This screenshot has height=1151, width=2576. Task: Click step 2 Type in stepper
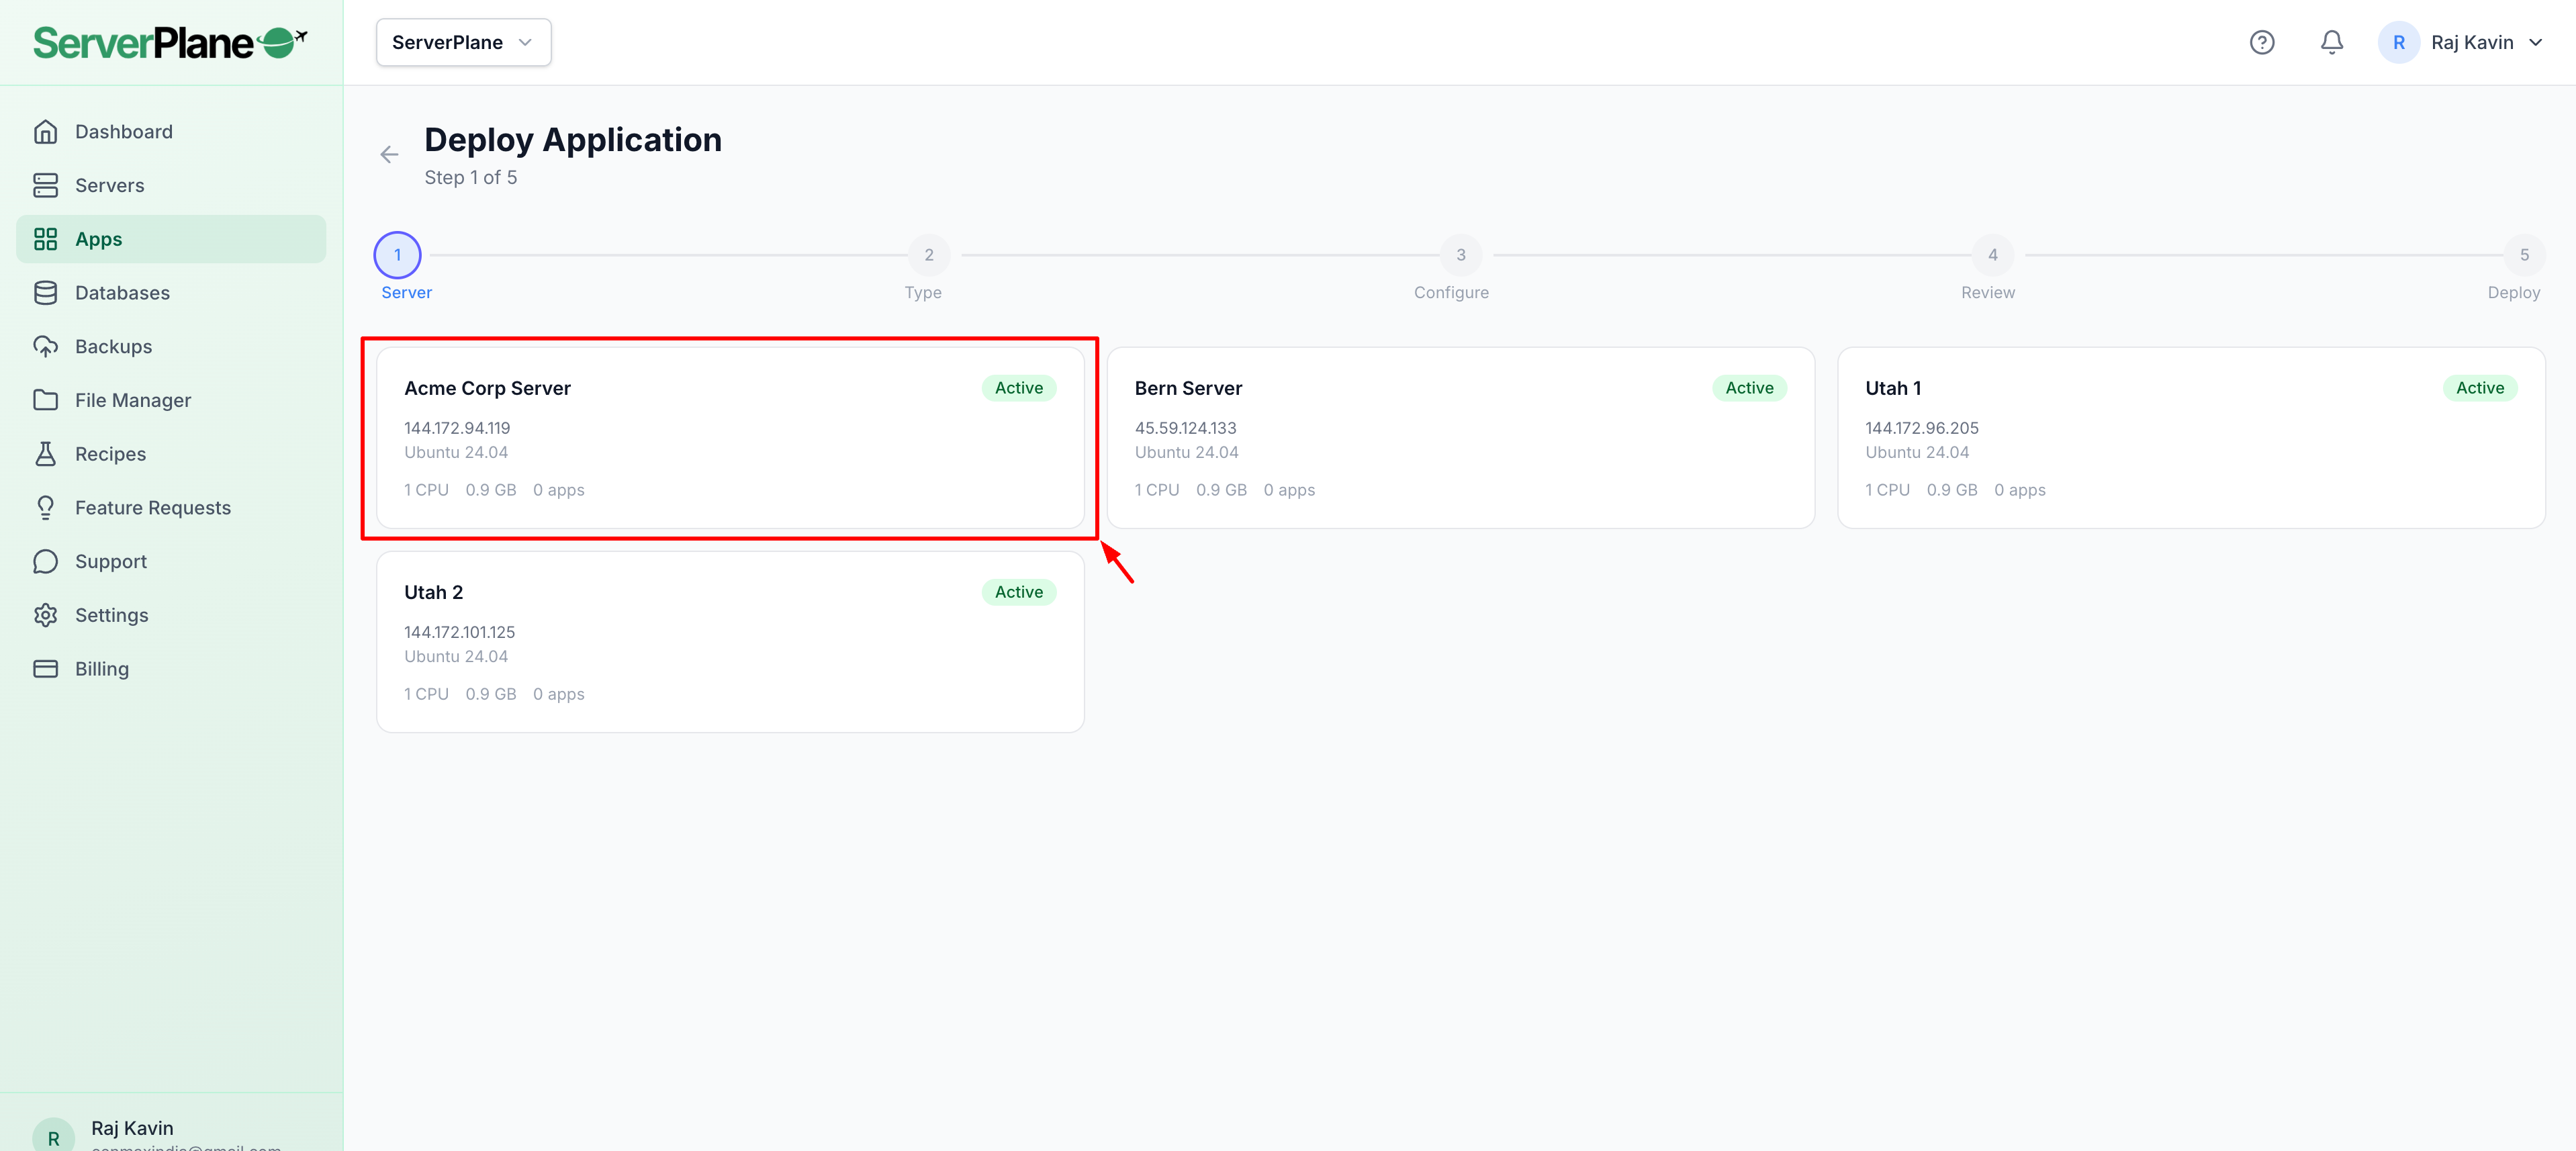(x=928, y=256)
